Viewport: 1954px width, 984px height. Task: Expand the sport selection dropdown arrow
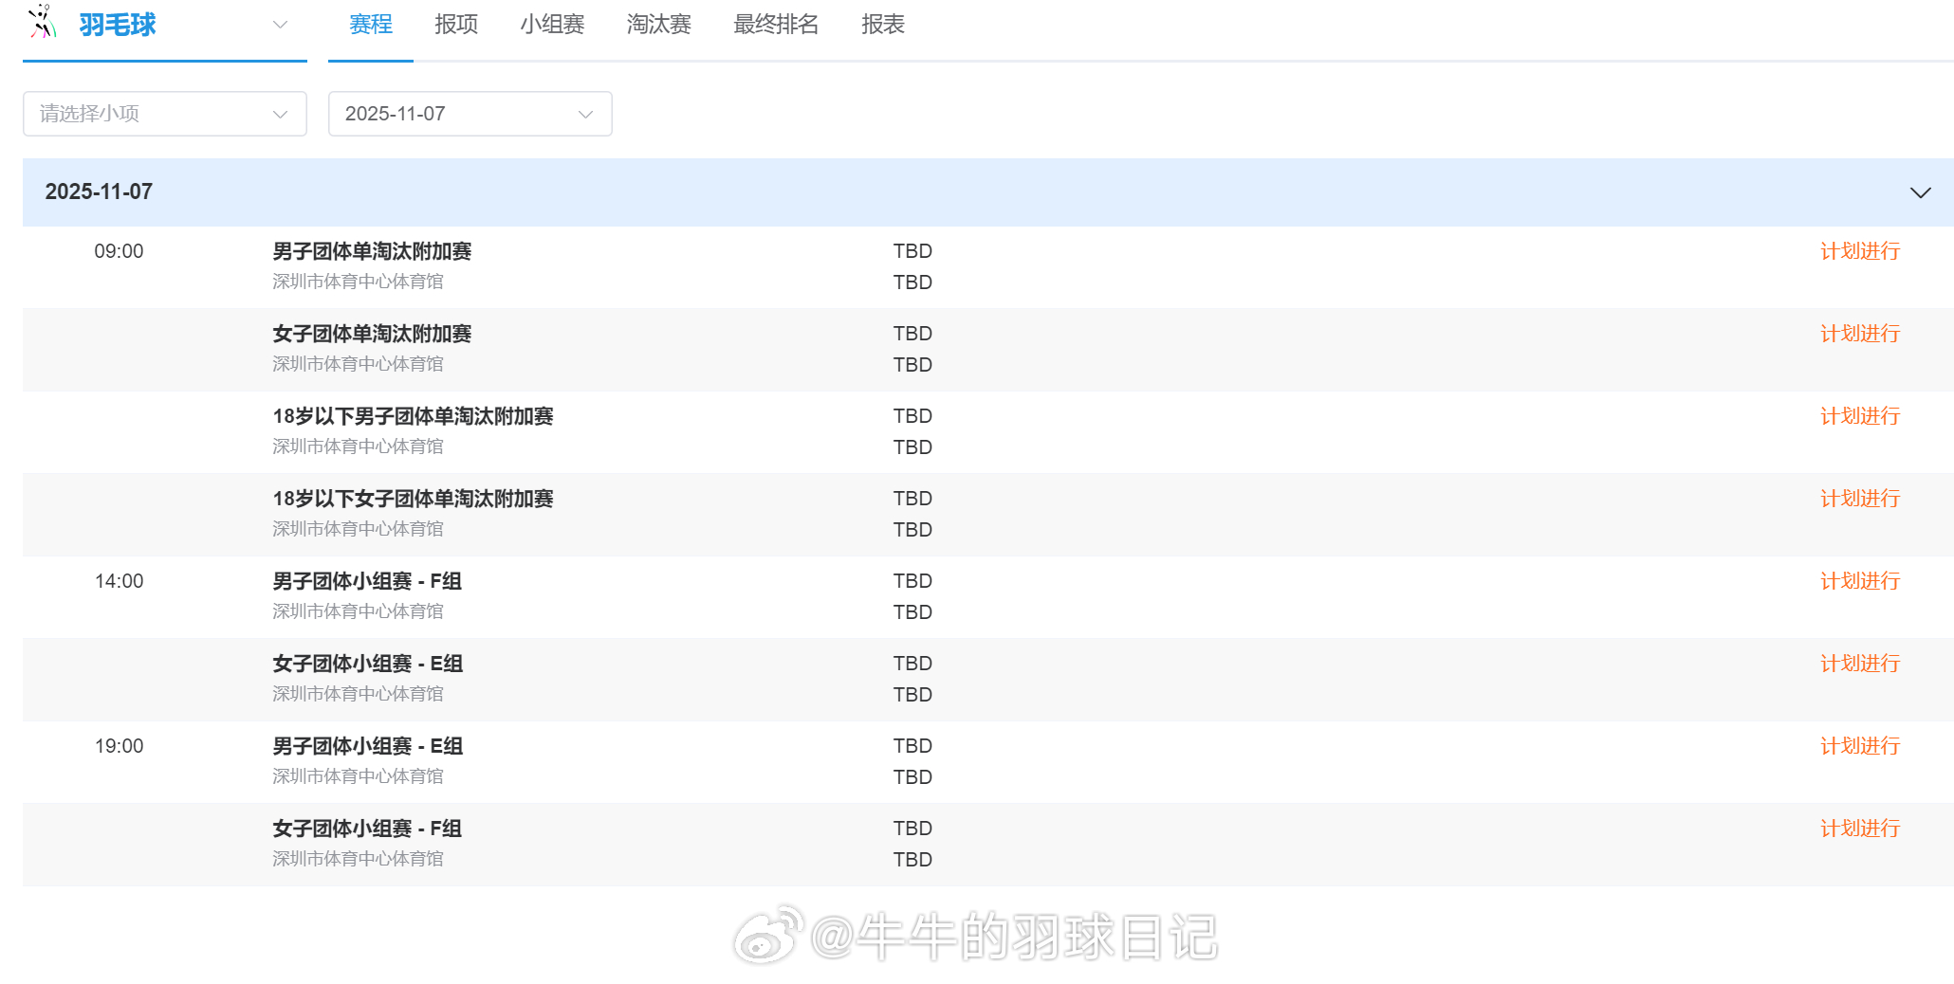[280, 26]
